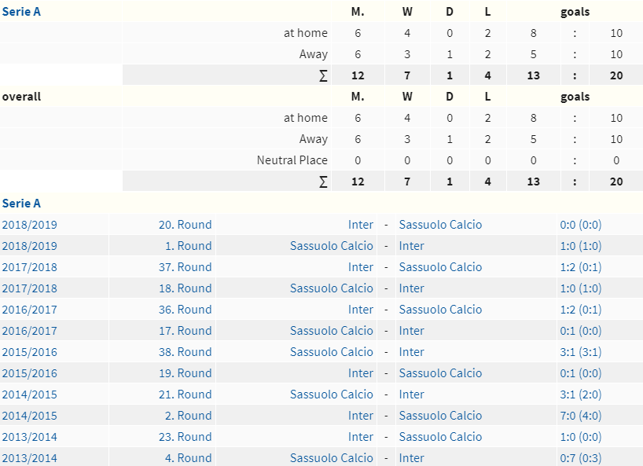Click the 0:7 (0:3) match result

(x=581, y=458)
